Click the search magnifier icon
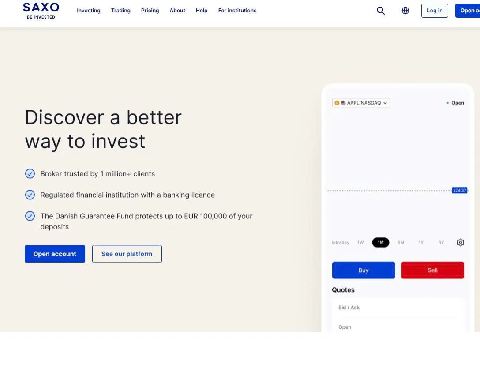The image size is (480, 368). pyautogui.click(x=380, y=11)
